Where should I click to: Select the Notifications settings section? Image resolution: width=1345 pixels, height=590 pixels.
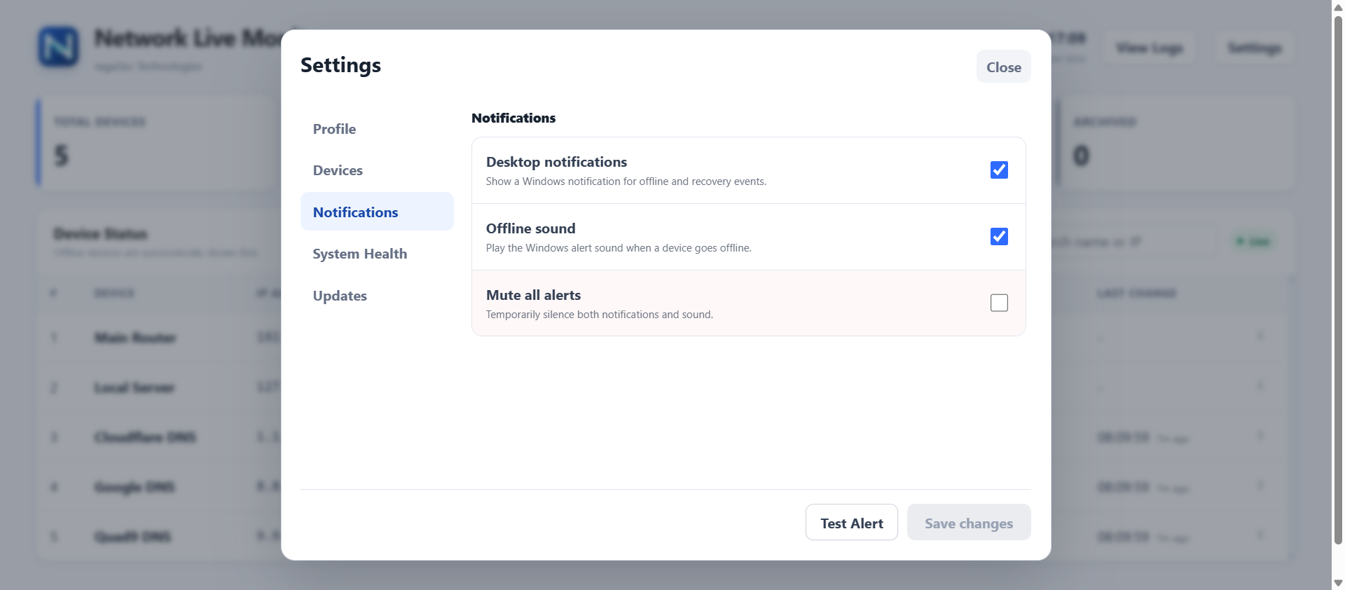(377, 212)
